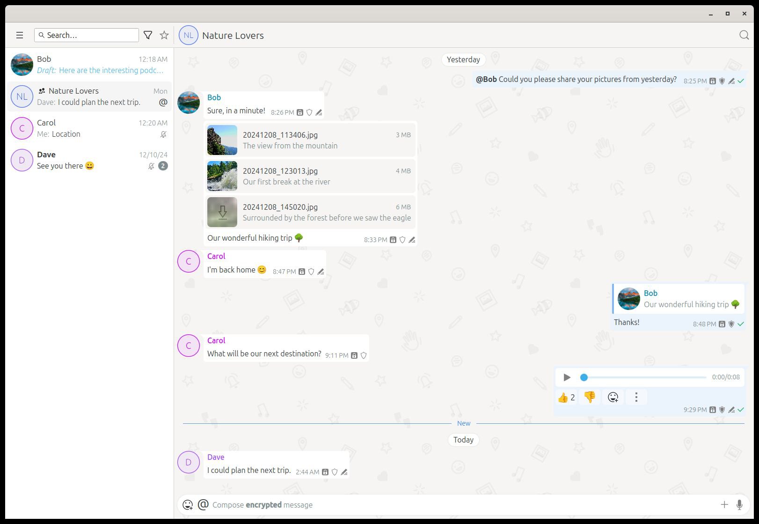
Task: Click the lock icon on the 8:26 PM message
Action: pos(300,112)
